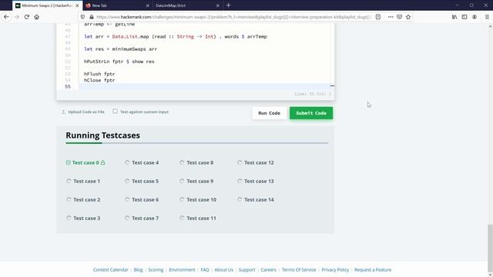Select the Test case 1 radio
The width and height of the screenshot is (493, 277).
[x=69, y=181]
